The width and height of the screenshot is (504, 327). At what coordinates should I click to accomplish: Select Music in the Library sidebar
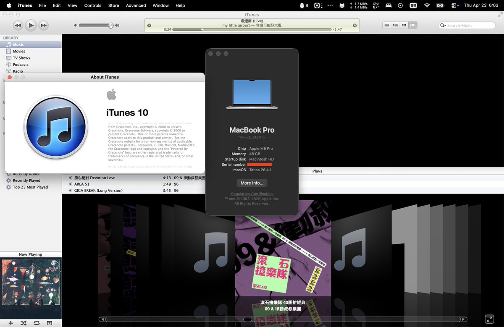tap(31, 44)
